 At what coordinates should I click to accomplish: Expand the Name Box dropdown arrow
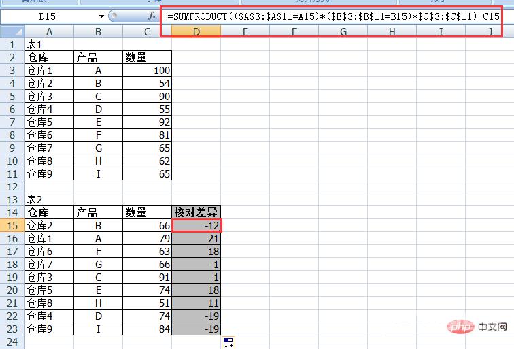[101, 16]
